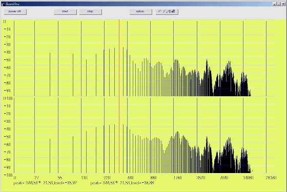Screen dimensions: 287x192
Task: Click the -50 dB label on upper axis
Action: 7,60
